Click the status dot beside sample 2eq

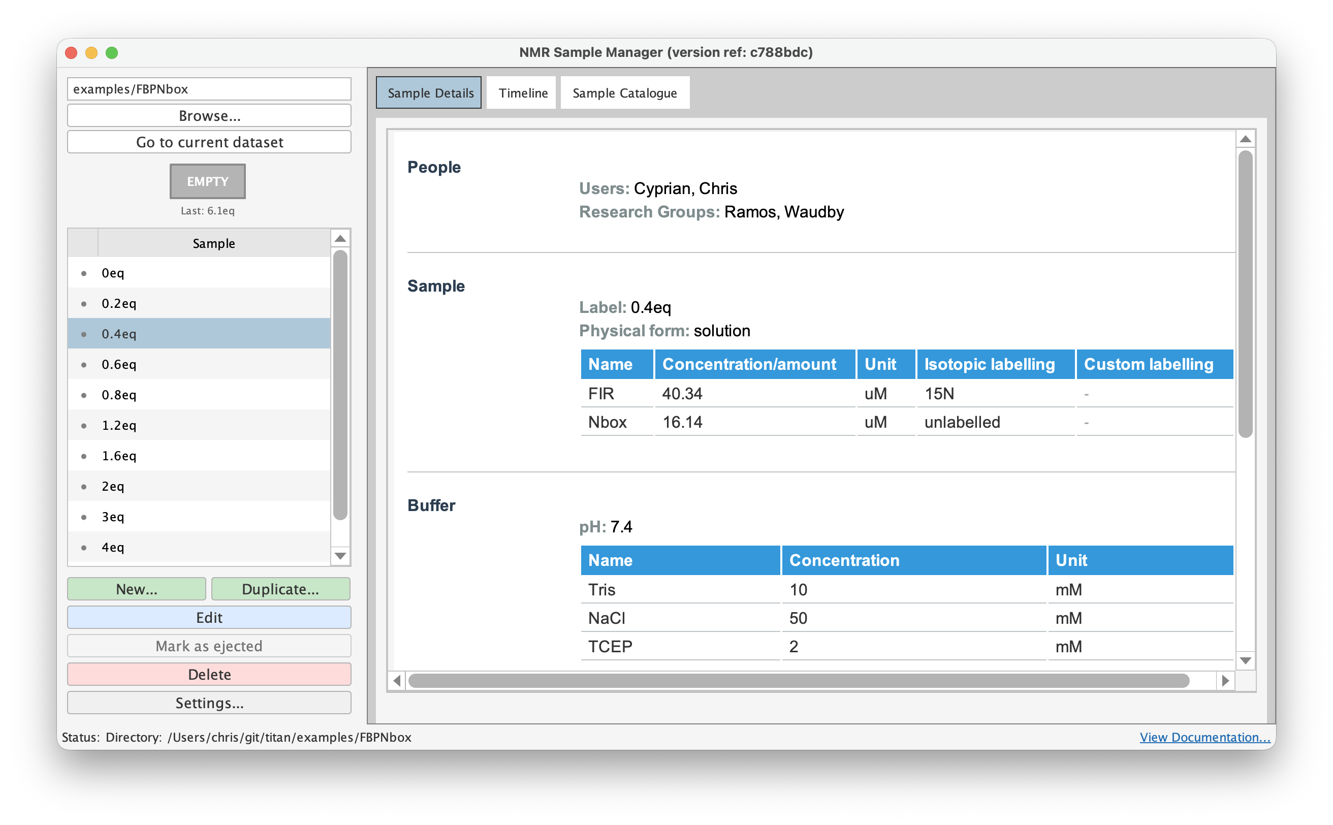tap(83, 486)
